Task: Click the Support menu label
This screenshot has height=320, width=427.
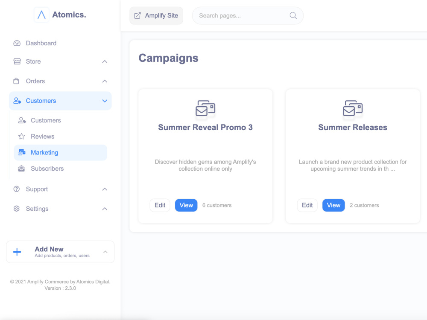Action: (37, 189)
